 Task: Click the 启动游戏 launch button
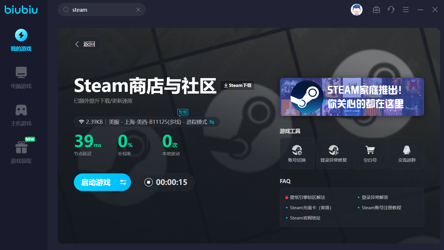pos(96,182)
